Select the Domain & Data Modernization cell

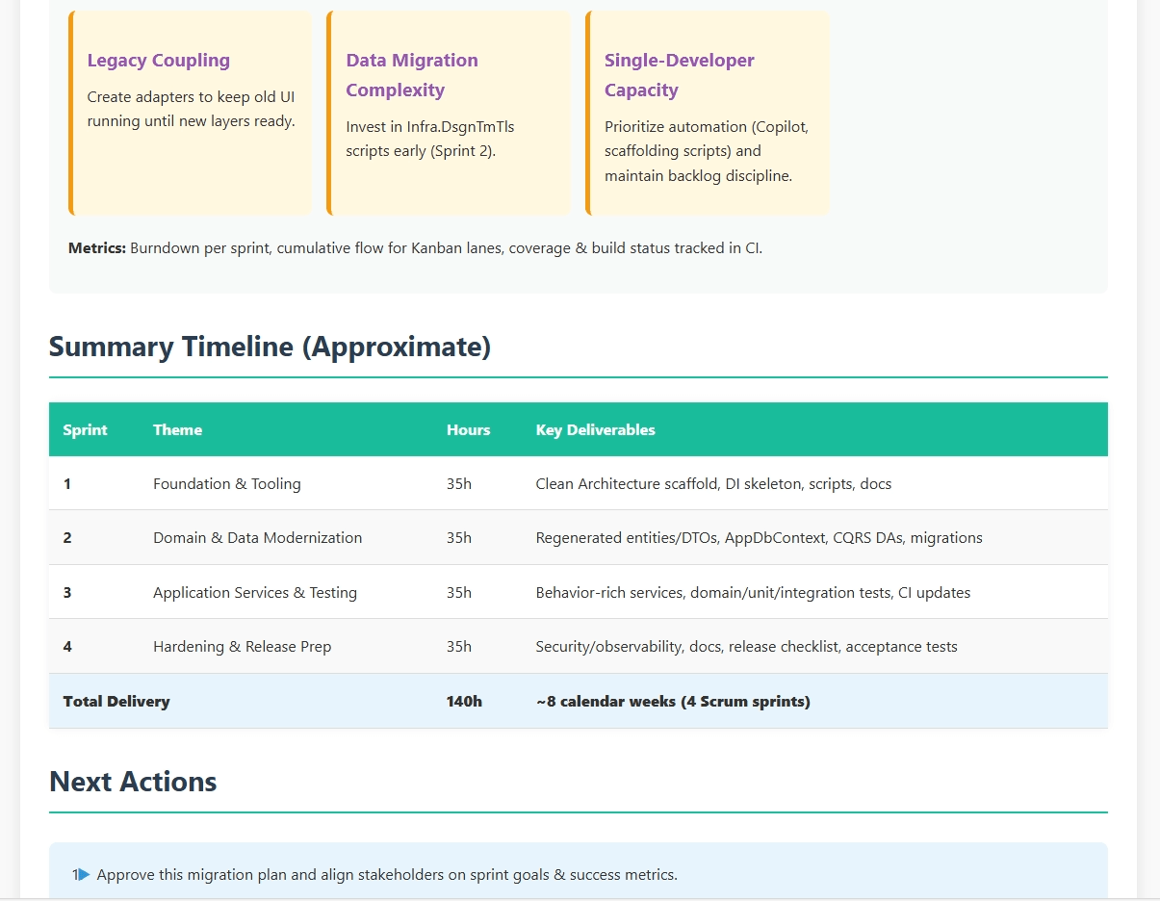click(257, 537)
